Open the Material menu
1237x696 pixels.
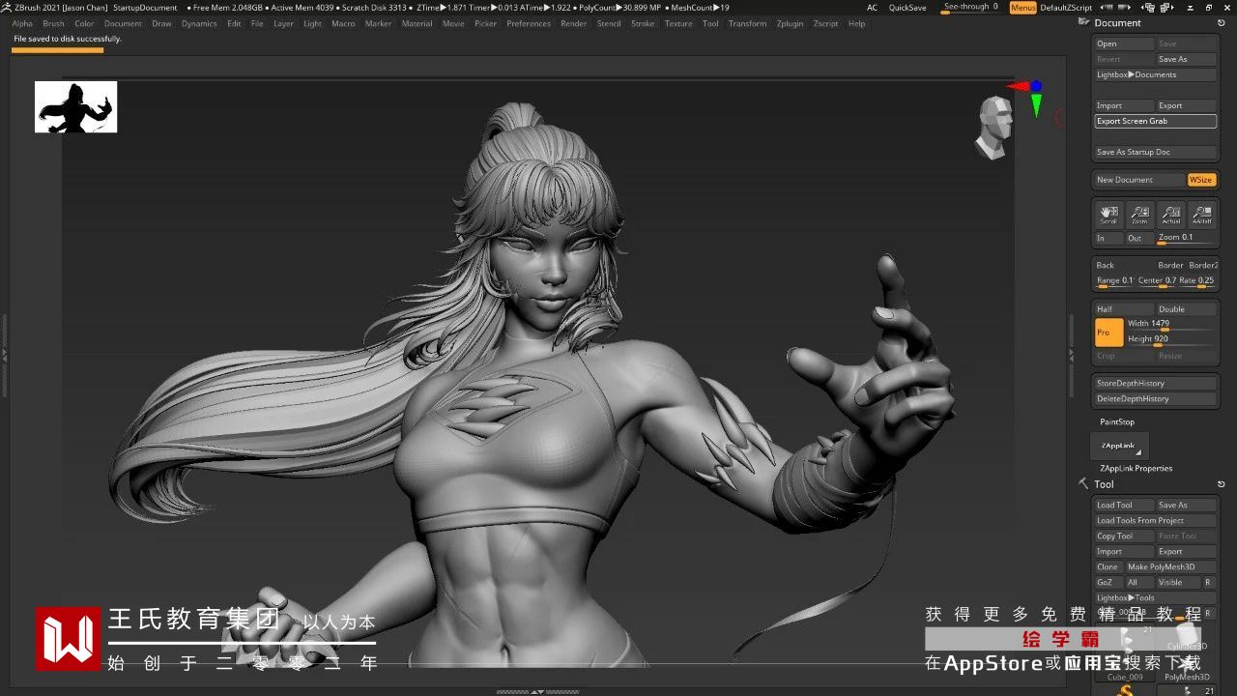(x=417, y=23)
